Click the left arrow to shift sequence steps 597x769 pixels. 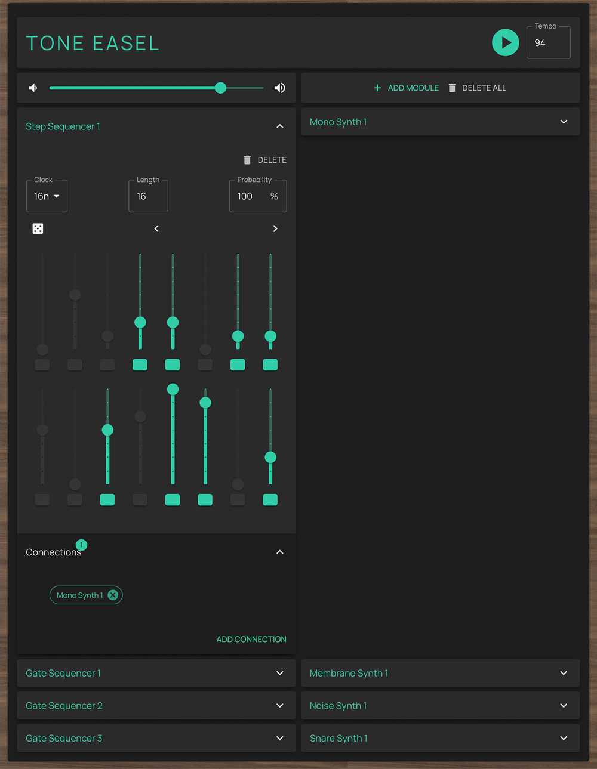156,228
